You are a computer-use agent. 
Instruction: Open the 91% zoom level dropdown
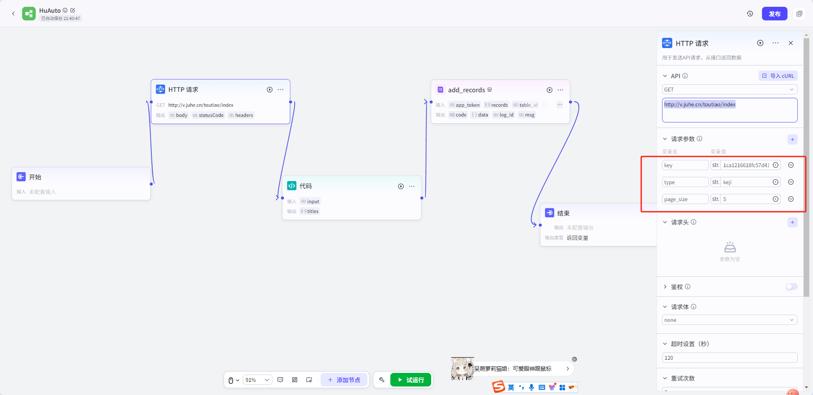coord(257,380)
